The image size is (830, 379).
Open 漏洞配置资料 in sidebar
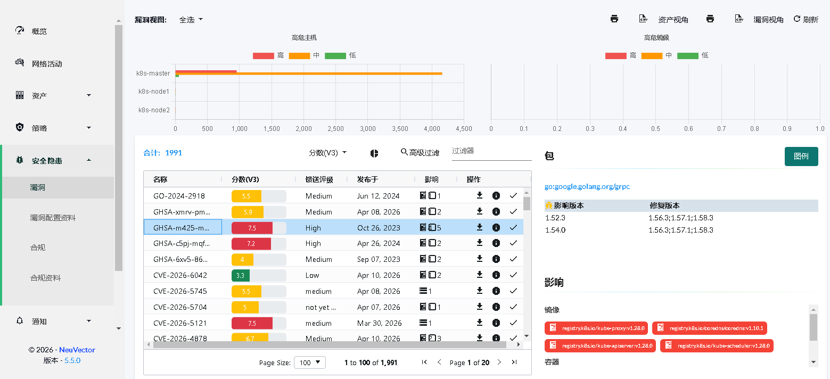click(x=53, y=218)
